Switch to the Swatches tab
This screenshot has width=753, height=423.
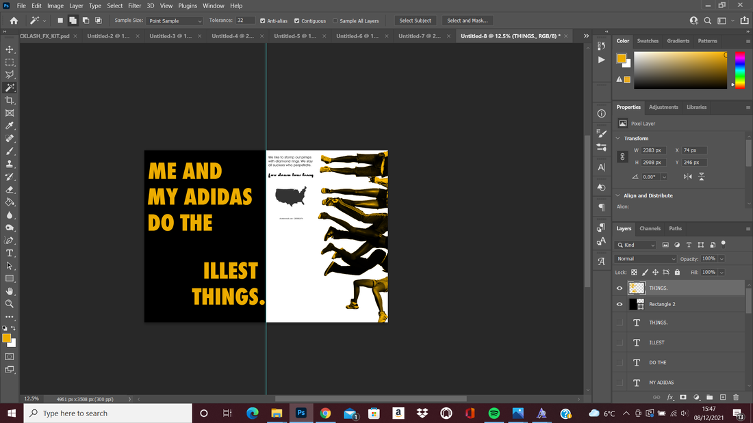point(648,41)
